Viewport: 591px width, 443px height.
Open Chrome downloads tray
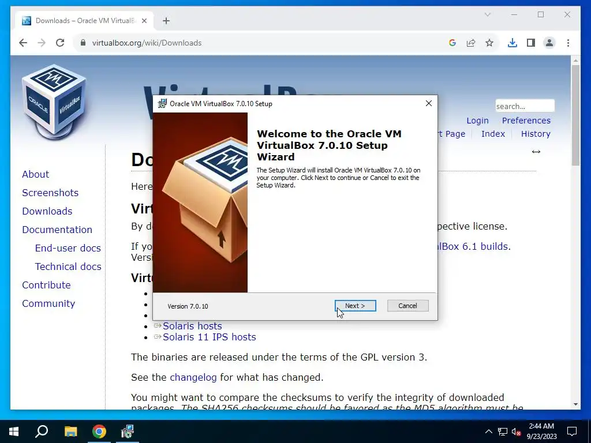(513, 43)
